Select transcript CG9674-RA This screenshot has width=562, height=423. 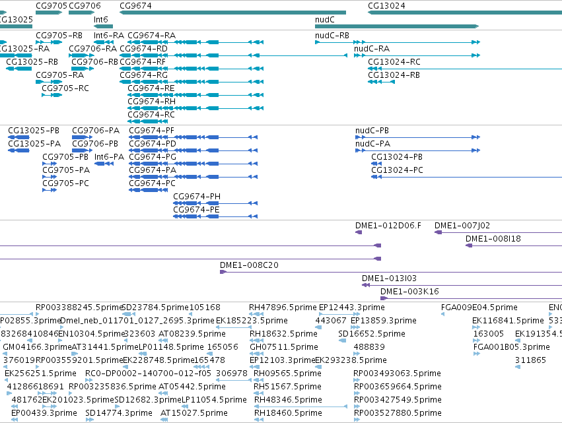pyautogui.click(x=152, y=36)
